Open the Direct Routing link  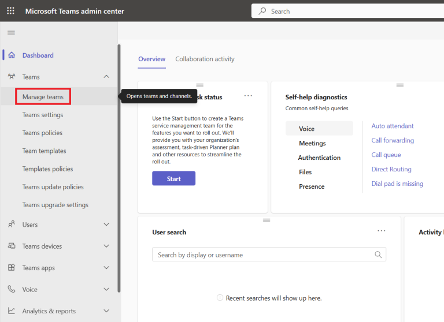point(391,169)
